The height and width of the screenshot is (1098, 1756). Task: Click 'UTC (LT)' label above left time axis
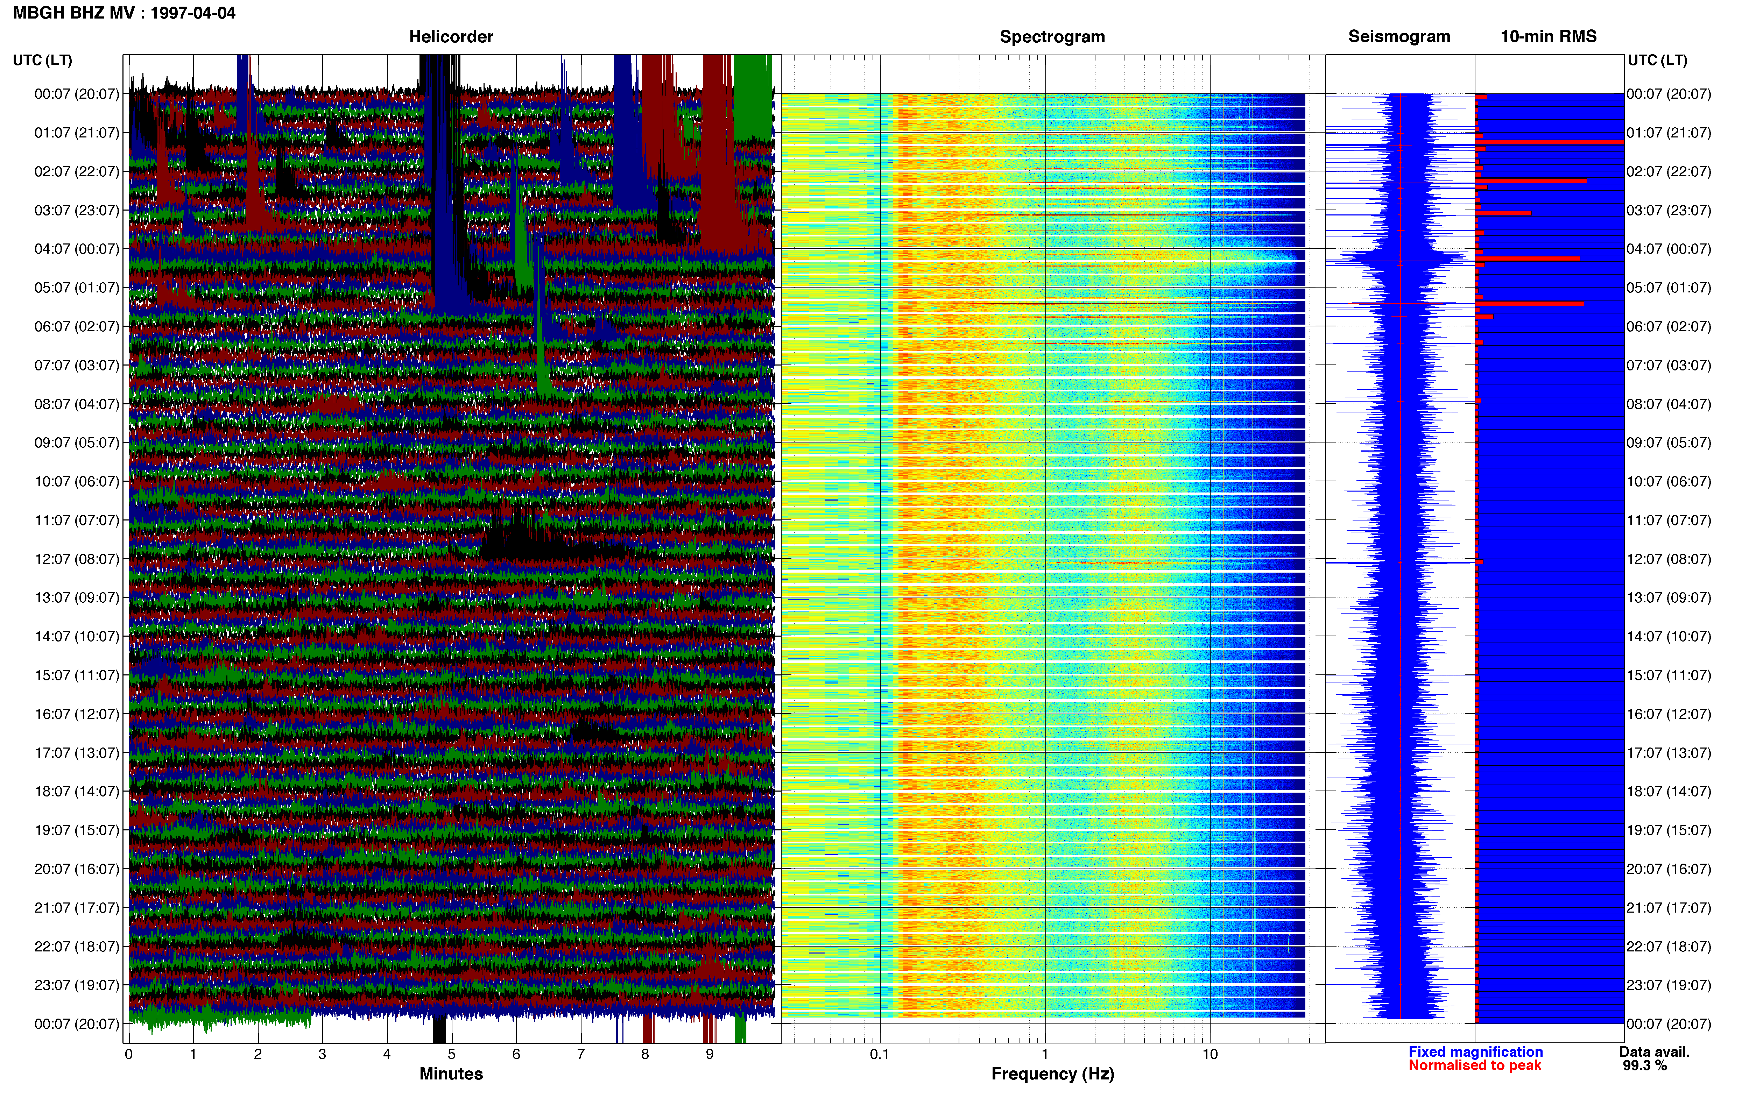pyautogui.click(x=43, y=60)
